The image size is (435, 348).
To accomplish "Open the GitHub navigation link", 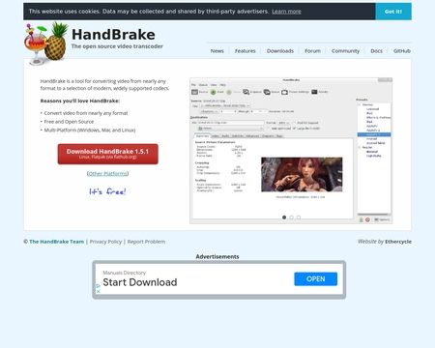I will tap(402, 51).
